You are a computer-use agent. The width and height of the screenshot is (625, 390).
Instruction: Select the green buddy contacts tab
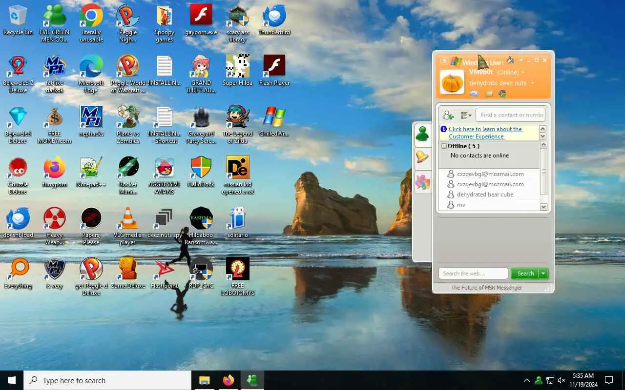[x=422, y=134]
